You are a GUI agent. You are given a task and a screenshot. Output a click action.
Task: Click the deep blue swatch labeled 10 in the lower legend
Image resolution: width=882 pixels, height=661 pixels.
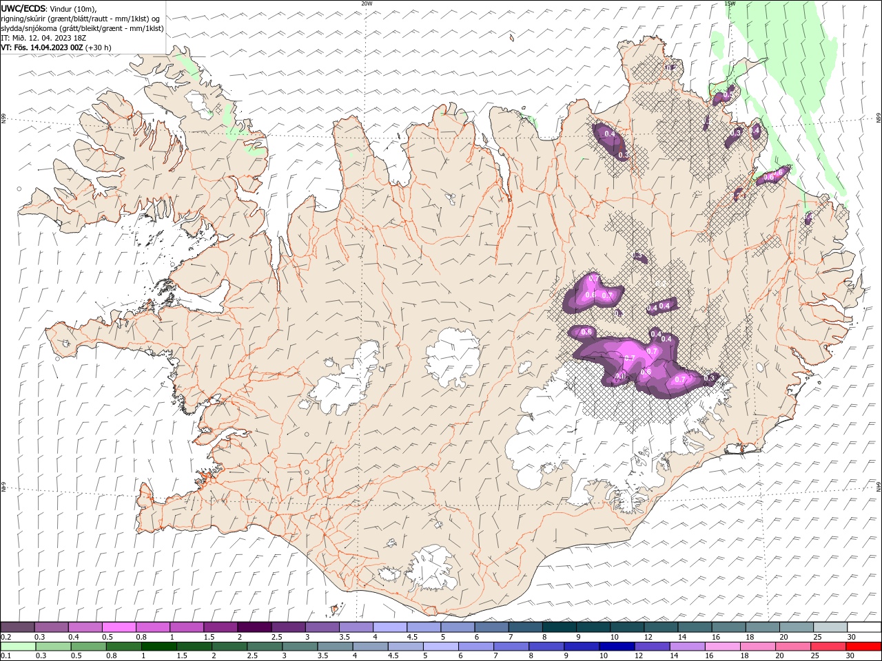616,647
